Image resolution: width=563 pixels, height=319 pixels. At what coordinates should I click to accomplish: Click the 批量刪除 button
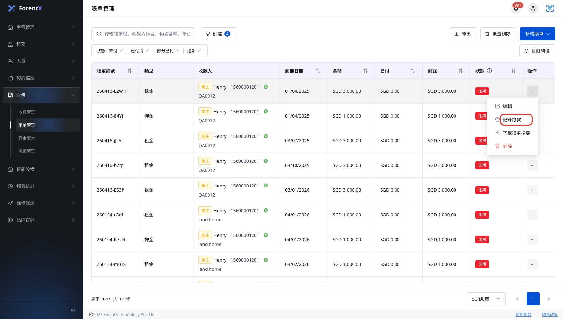point(498,34)
